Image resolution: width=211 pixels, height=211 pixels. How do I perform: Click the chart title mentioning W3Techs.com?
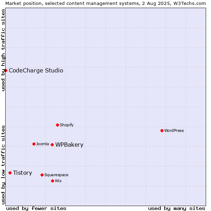105,4
